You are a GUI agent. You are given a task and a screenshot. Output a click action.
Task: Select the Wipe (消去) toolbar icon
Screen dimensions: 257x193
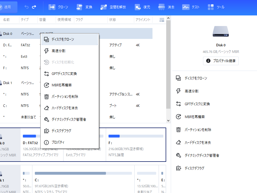click(161, 7)
